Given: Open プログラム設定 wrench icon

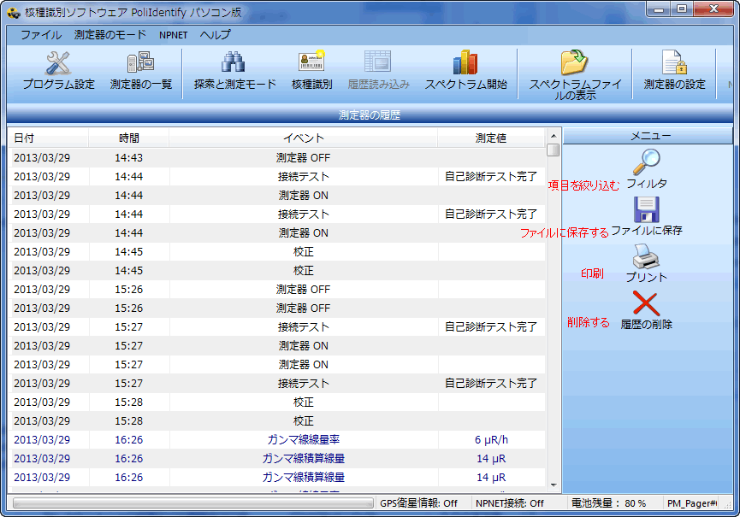Looking at the screenshot, I should click(x=58, y=63).
